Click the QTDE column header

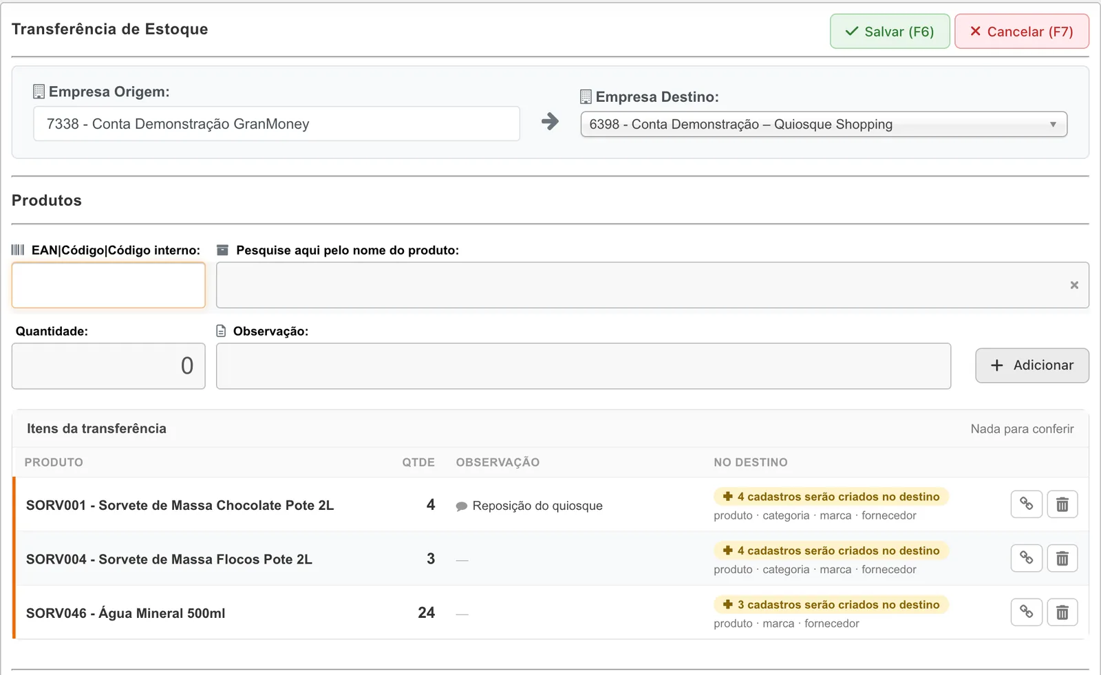click(418, 462)
